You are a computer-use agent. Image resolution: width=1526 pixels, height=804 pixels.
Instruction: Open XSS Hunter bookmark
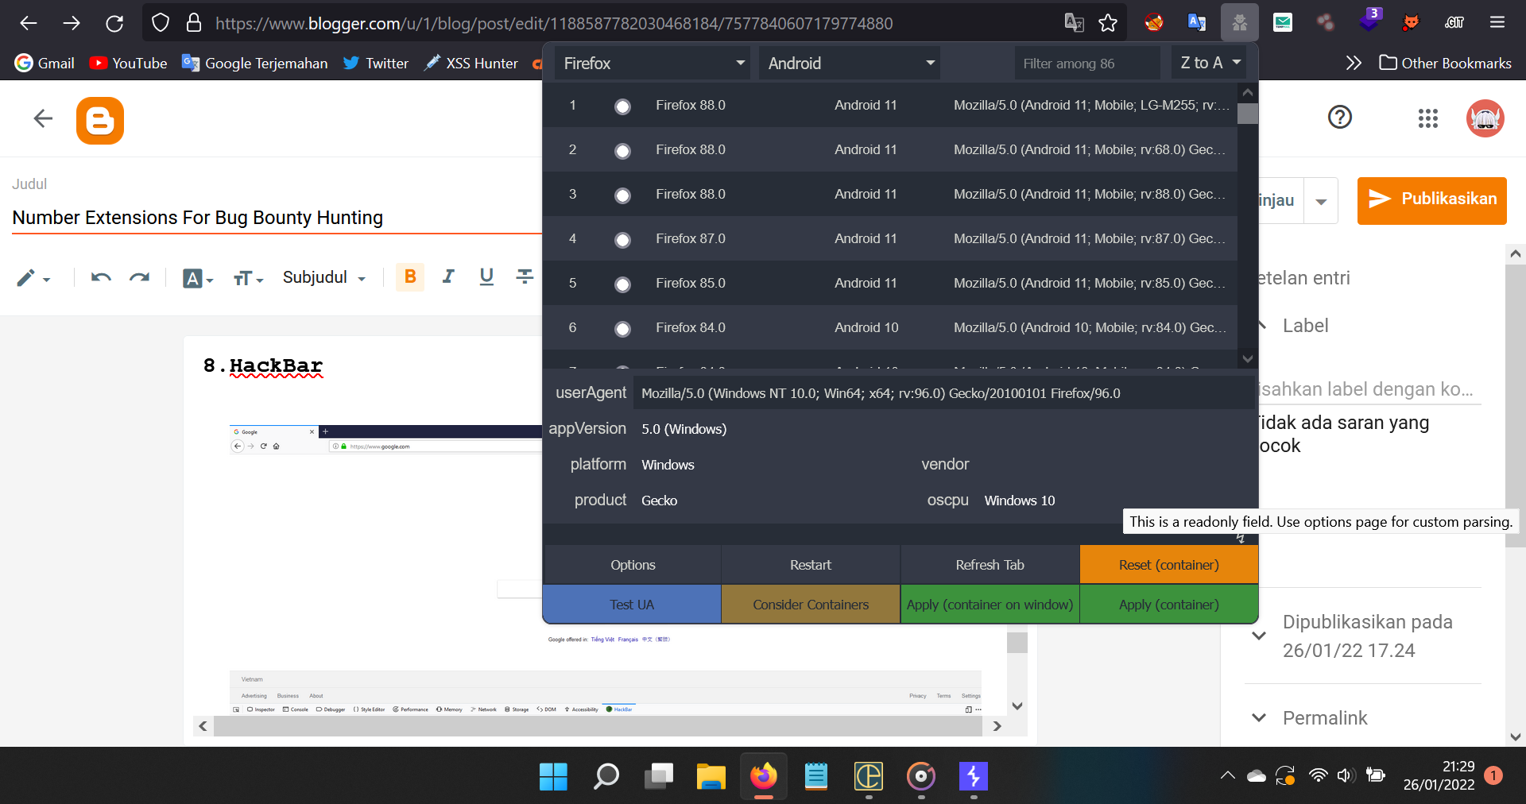(471, 63)
